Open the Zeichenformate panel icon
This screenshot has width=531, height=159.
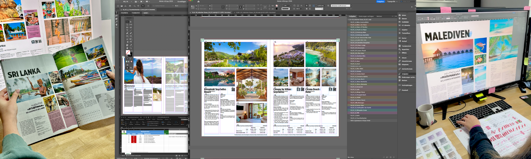[400, 69]
